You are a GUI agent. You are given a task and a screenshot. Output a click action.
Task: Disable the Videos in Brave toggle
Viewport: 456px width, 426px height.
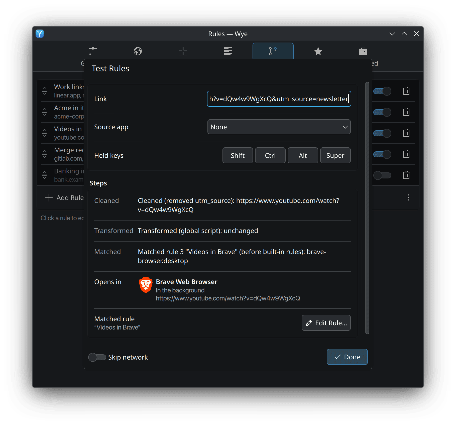coord(382,133)
